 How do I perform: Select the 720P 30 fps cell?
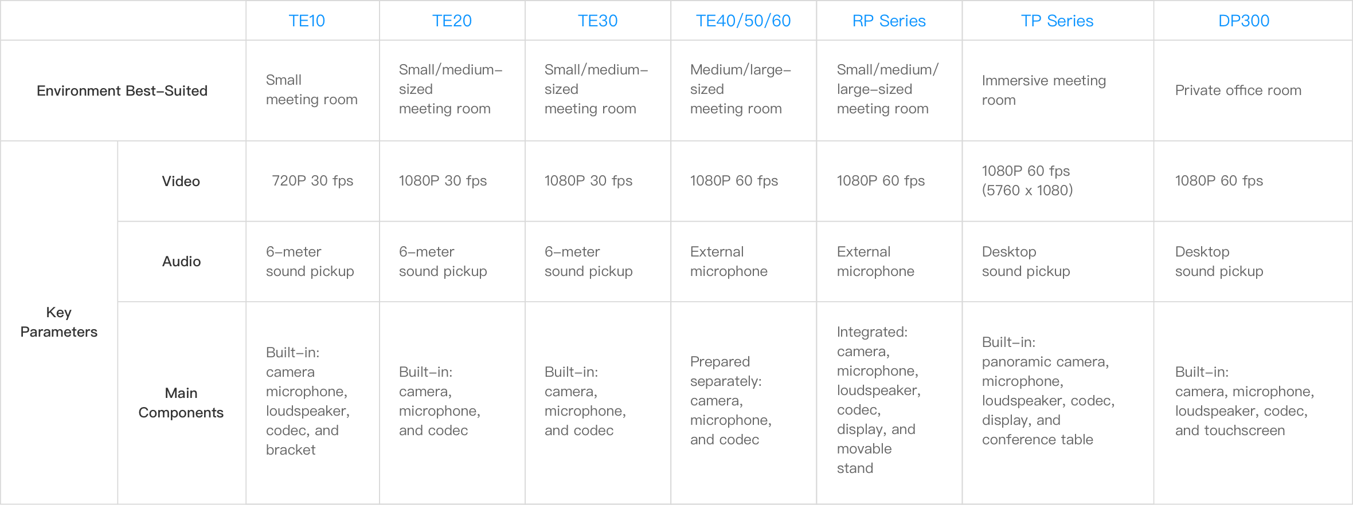(x=312, y=181)
